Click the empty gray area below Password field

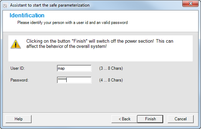(x=100, y=98)
